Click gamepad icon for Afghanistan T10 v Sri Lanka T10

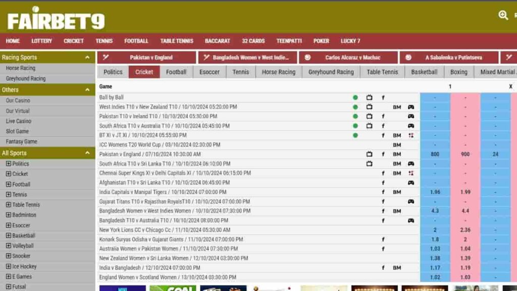tap(411, 183)
